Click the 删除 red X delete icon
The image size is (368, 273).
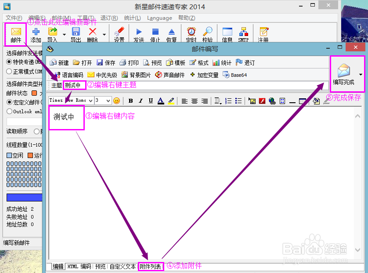[93, 35]
